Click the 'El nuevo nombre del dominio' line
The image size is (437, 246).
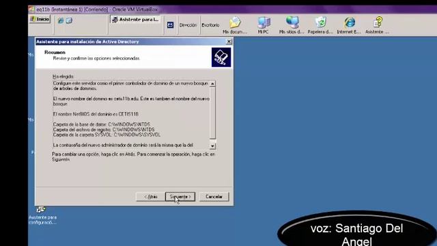click(131, 101)
